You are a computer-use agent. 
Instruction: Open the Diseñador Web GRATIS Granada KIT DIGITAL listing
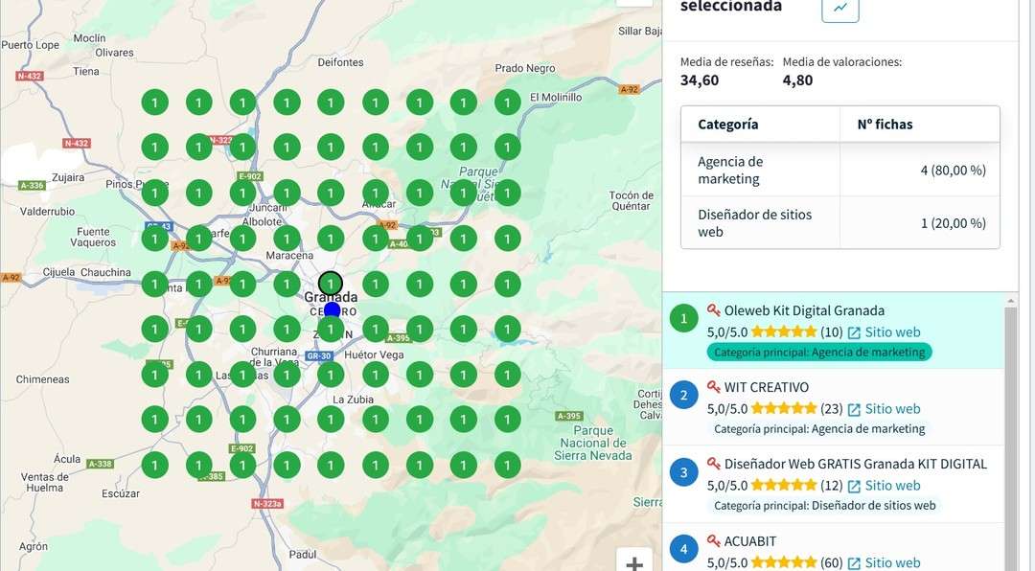click(x=855, y=464)
